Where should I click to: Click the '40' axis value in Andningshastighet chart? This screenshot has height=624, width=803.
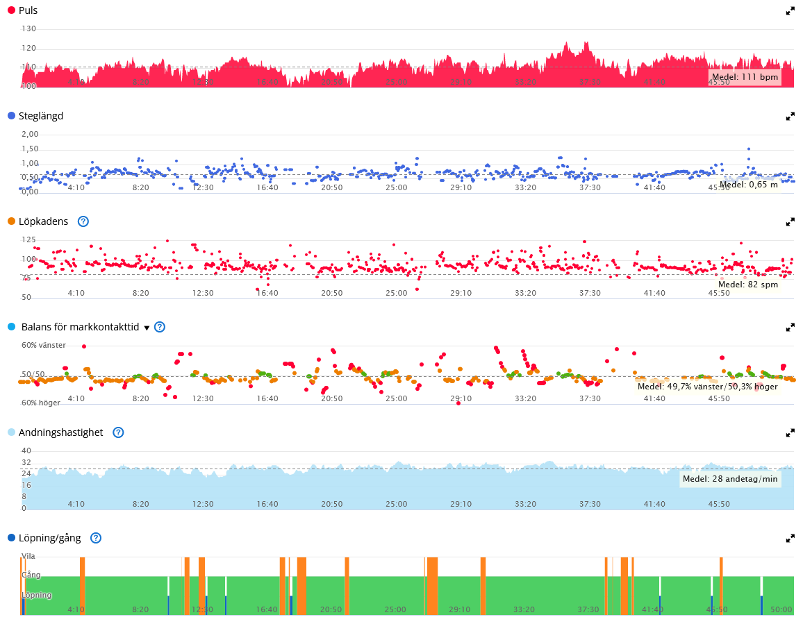[26, 451]
